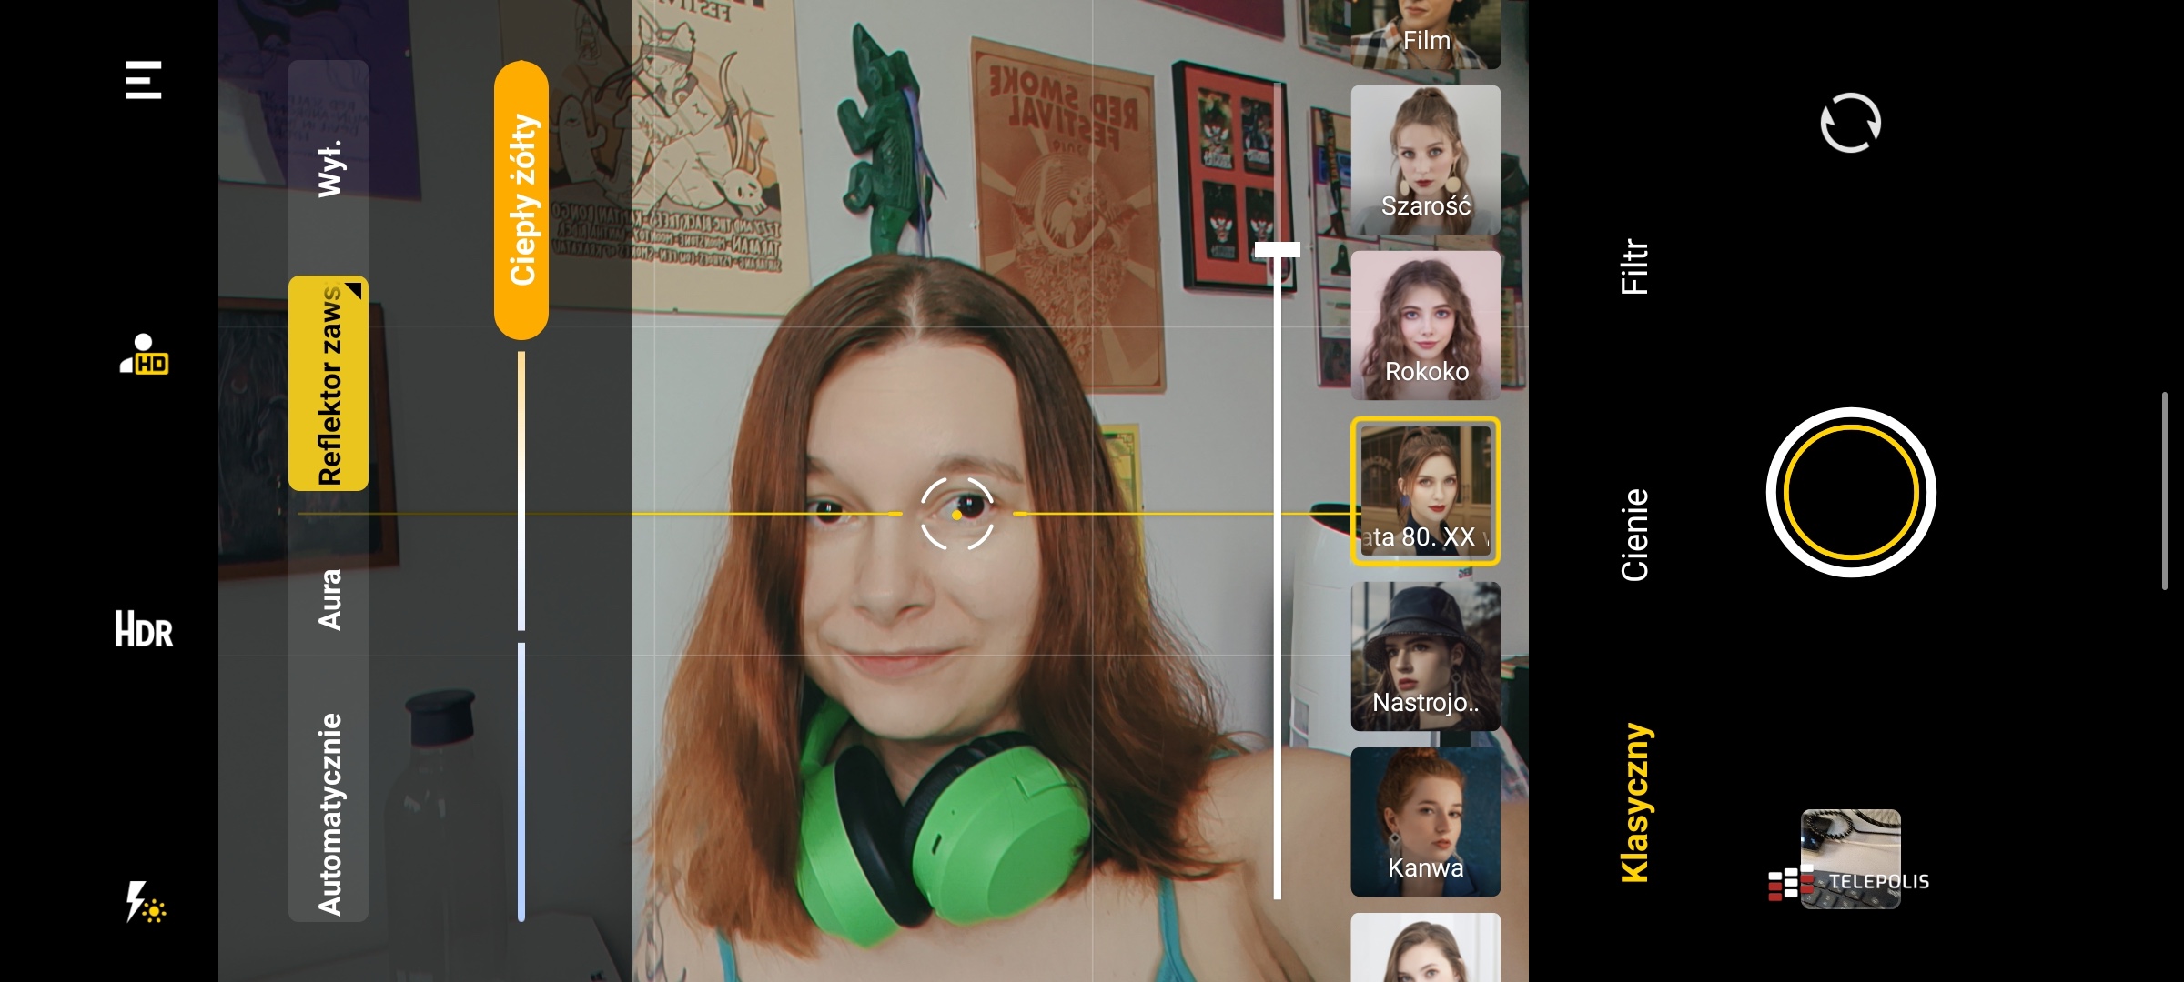Screen dimensions: 2184x982
Task: Tap the Ciepły żółty color label
Action: coord(521,199)
